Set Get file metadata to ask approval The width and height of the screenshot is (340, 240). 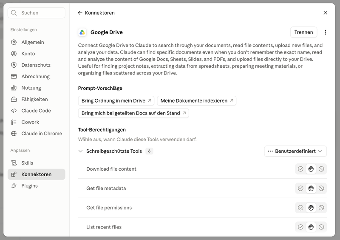(x=311, y=189)
